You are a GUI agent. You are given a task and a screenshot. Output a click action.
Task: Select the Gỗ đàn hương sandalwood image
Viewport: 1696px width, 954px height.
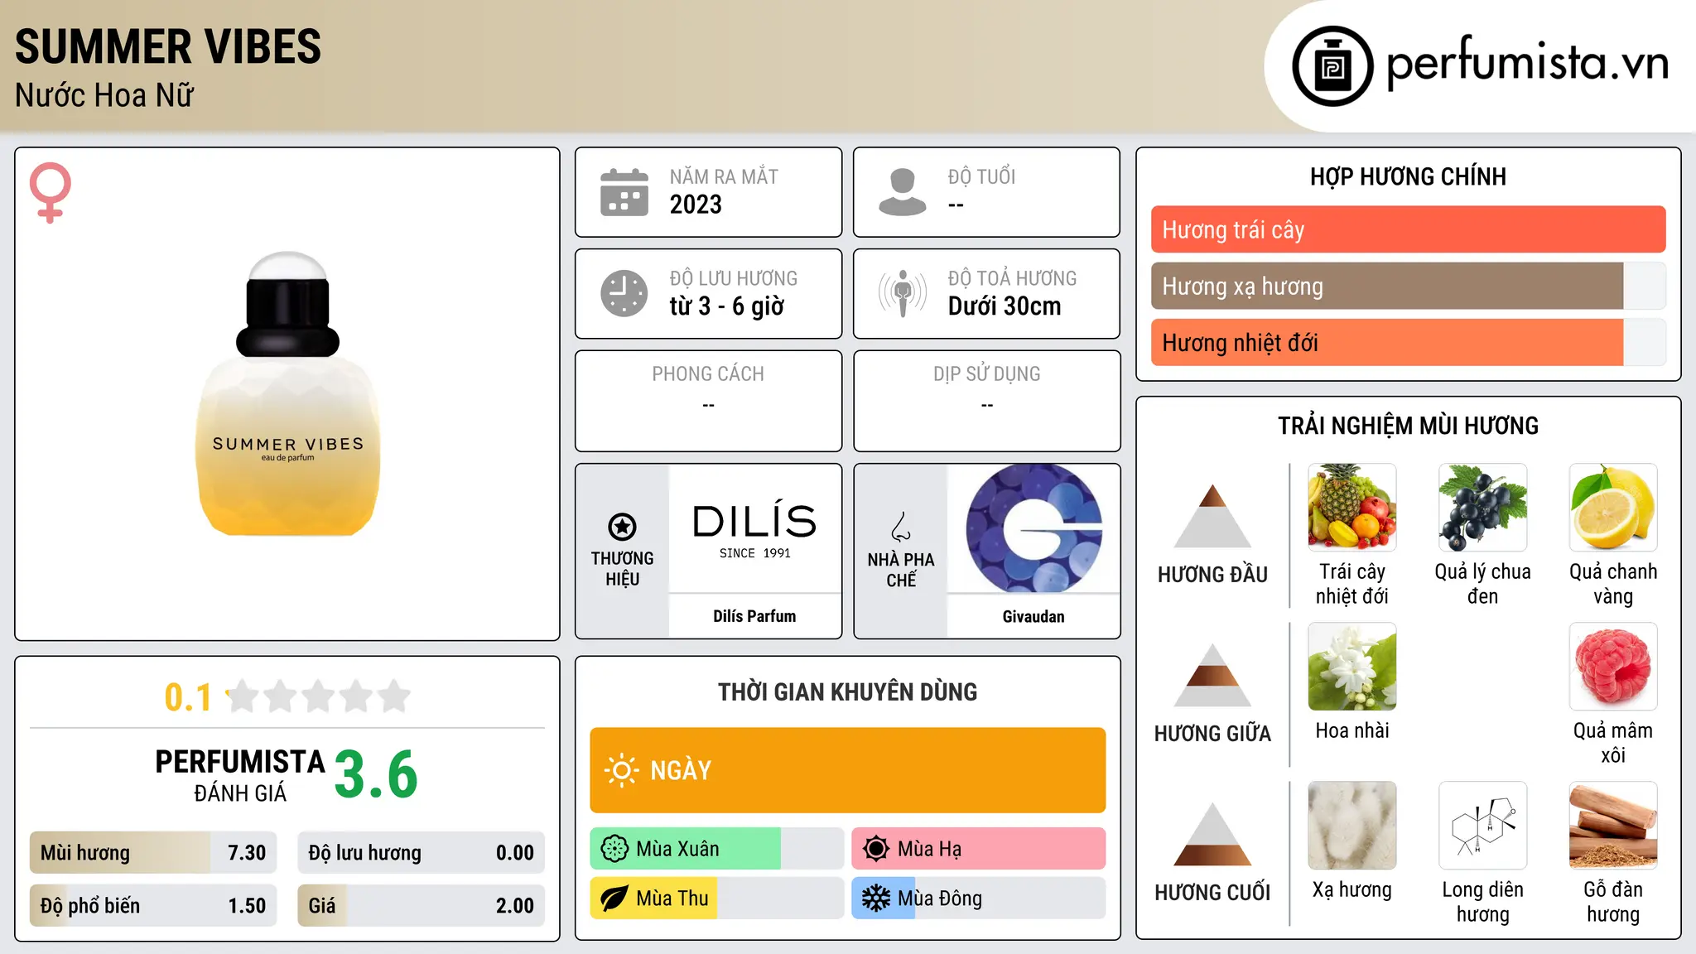click(x=1613, y=826)
